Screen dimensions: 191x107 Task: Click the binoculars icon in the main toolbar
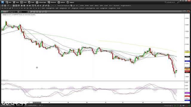pos(30,6)
